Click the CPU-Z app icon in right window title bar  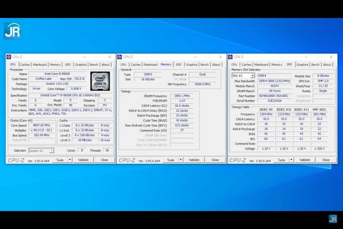(230, 57)
